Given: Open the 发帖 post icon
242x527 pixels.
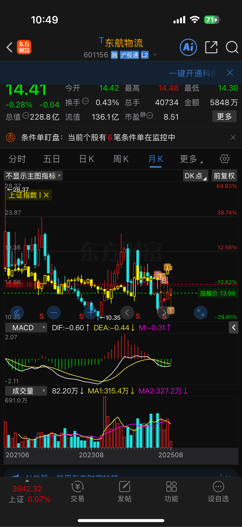Looking at the screenshot, I should [124, 492].
